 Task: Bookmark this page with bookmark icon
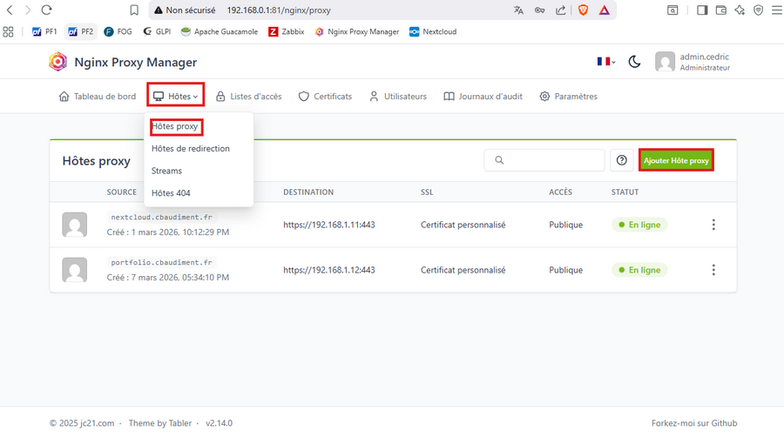[134, 10]
